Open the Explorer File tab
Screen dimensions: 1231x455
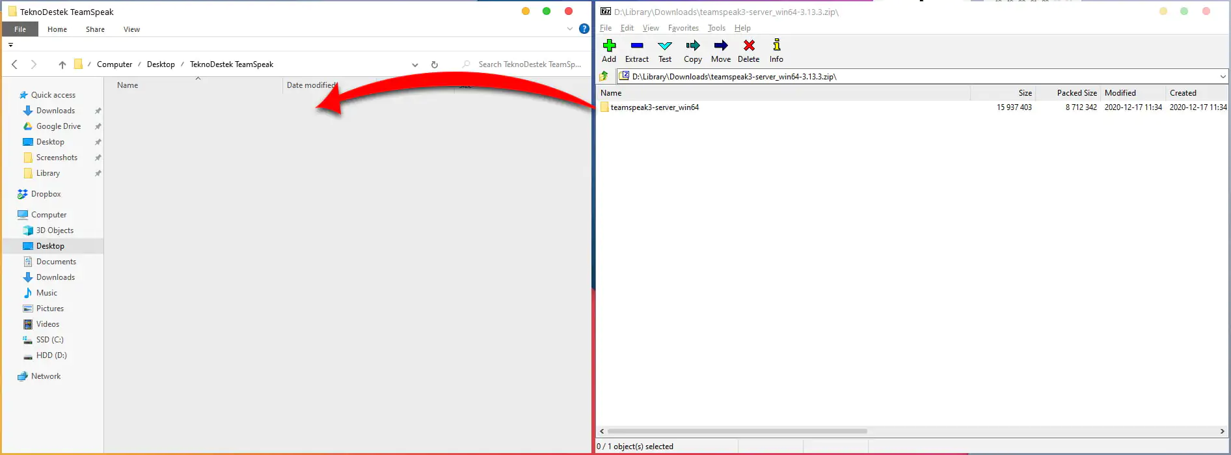pyautogui.click(x=20, y=29)
